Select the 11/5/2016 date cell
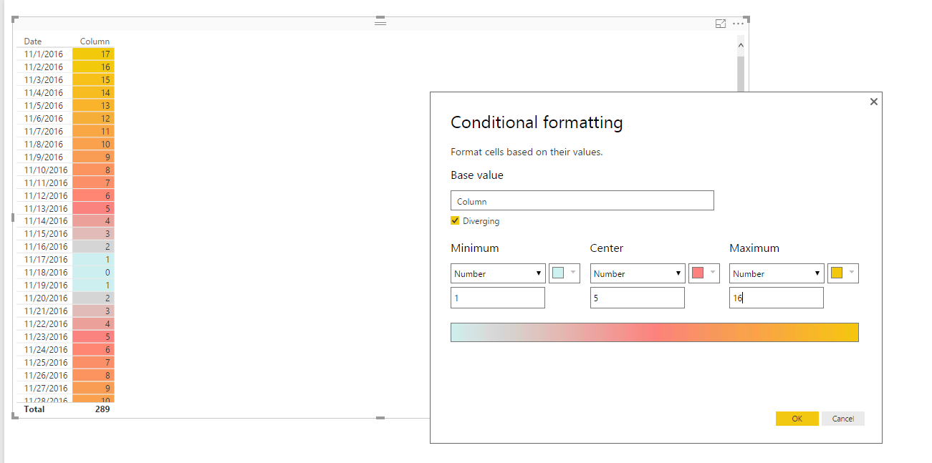932x463 pixels. [x=44, y=106]
